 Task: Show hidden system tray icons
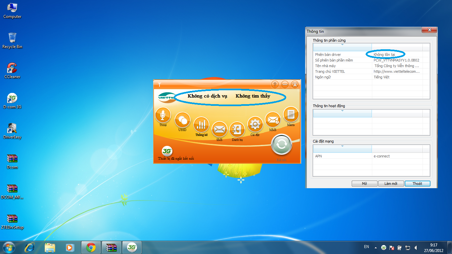tap(376, 247)
